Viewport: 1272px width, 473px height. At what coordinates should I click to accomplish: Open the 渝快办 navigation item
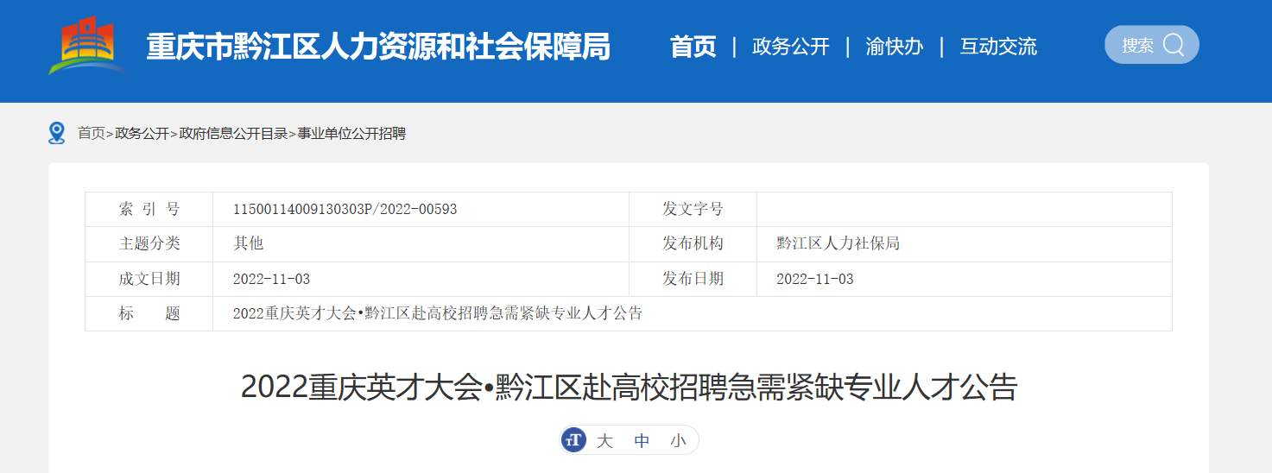click(x=895, y=47)
